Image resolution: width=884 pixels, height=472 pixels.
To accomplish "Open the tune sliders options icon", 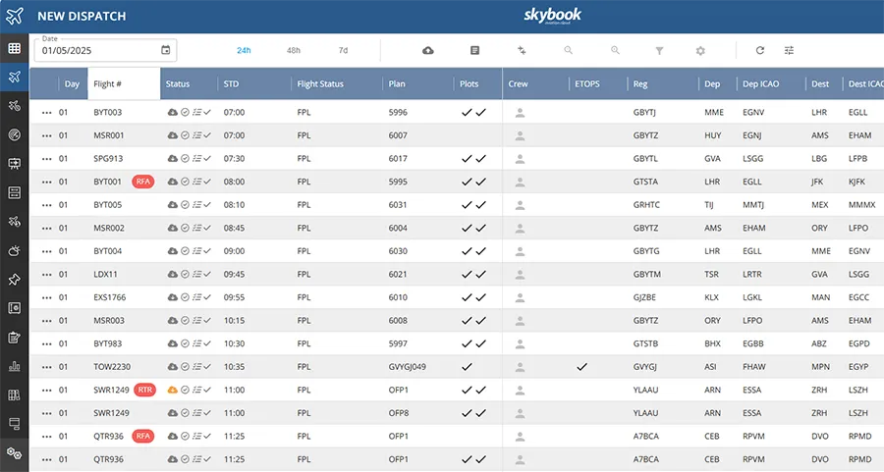I will click(x=789, y=51).
